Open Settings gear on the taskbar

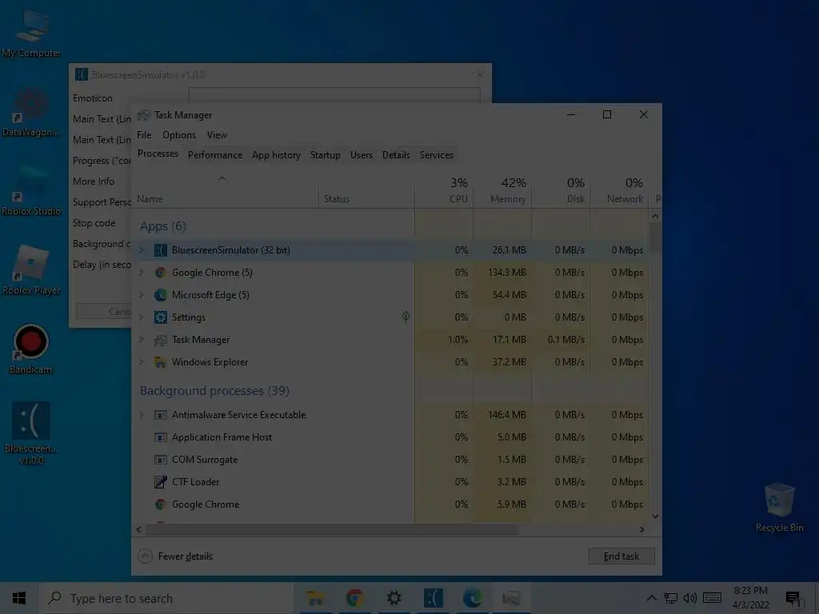coord(394,598)
